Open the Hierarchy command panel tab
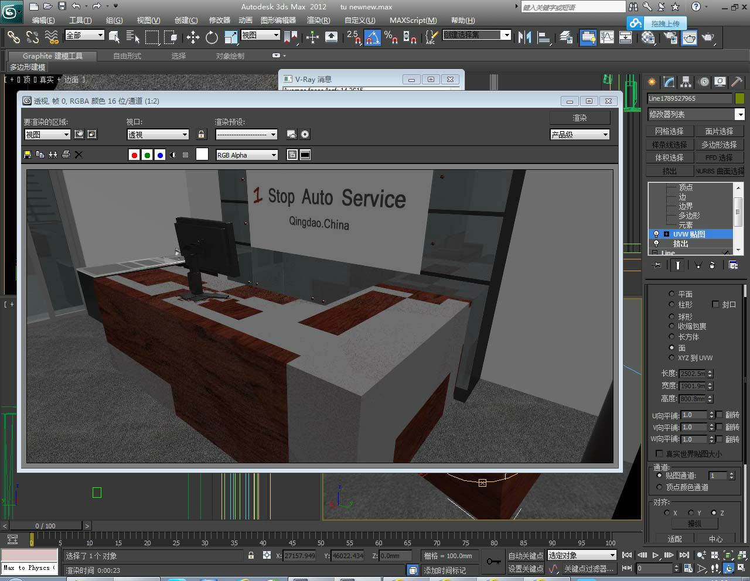This screenshot has width=750, height=581. point(686,82)
